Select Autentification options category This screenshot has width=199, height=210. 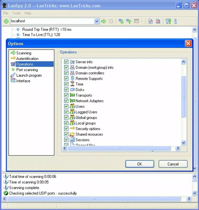click(27, 59)
